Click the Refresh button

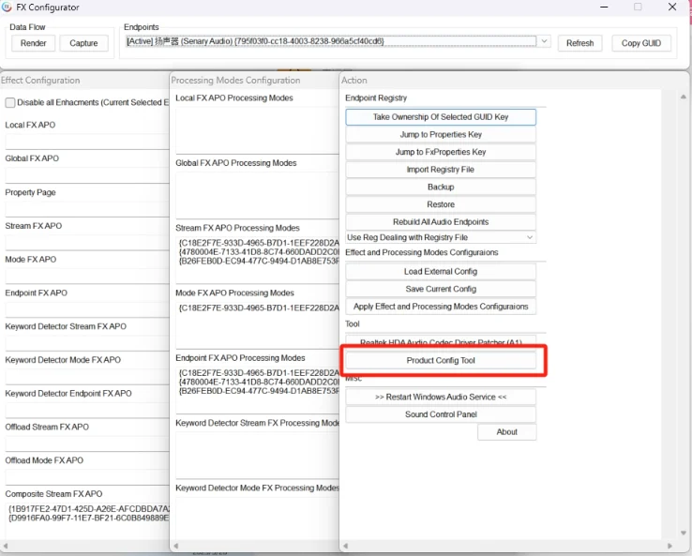(579, 43)
